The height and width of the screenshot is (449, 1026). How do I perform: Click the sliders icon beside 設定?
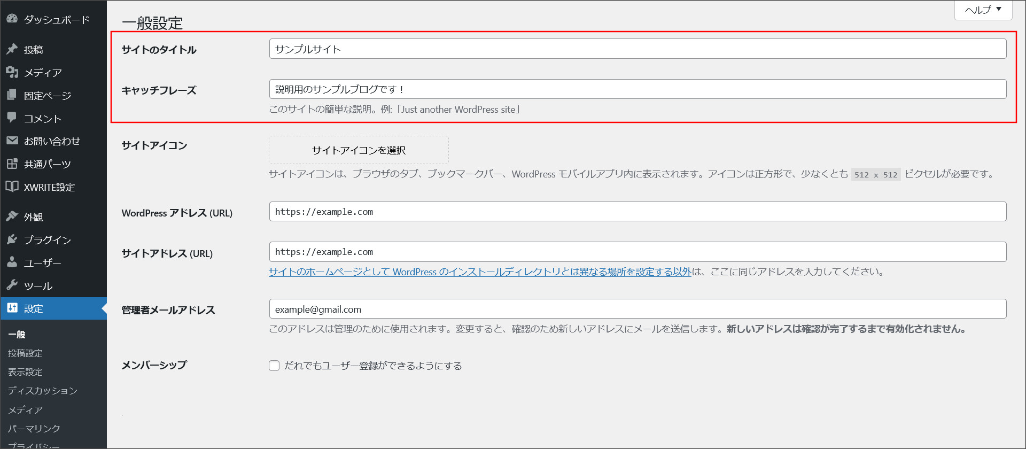coord(12,308)
